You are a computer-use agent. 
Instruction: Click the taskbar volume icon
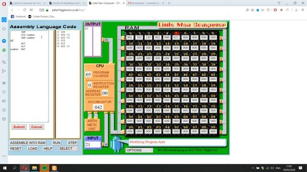coord(272,168)
